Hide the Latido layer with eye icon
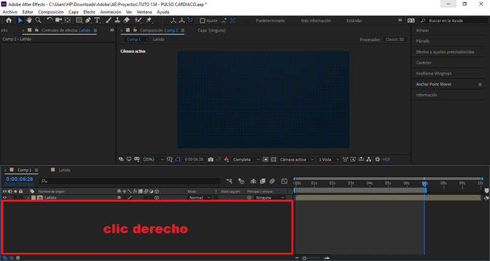 pyautogui.click(x=5, y=197)
